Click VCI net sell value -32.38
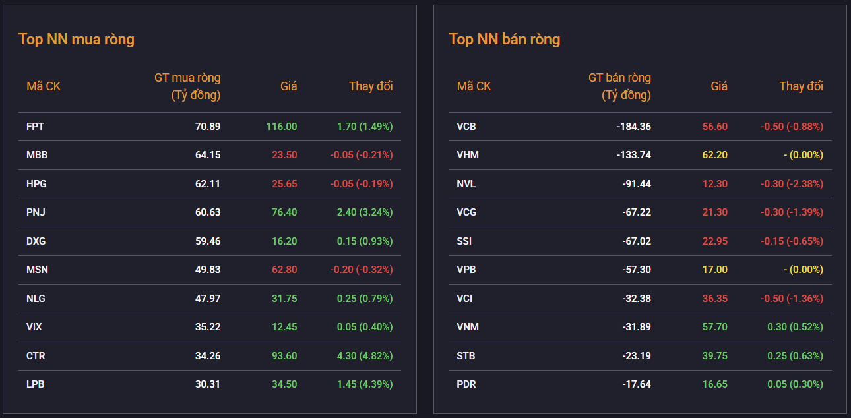The height and width of the screenshot is (418, 851). [637, 299]
